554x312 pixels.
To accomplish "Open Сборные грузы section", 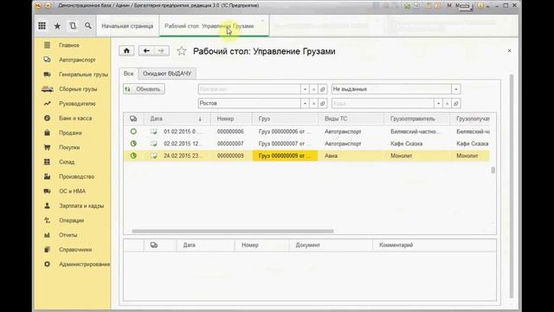I will (78, 89).
